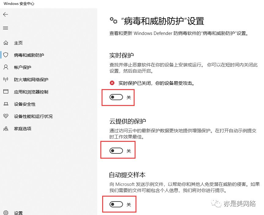Turn on the 实时保护 toggle
The height and width of the screenshot is (215, 264).
point(116,97)
